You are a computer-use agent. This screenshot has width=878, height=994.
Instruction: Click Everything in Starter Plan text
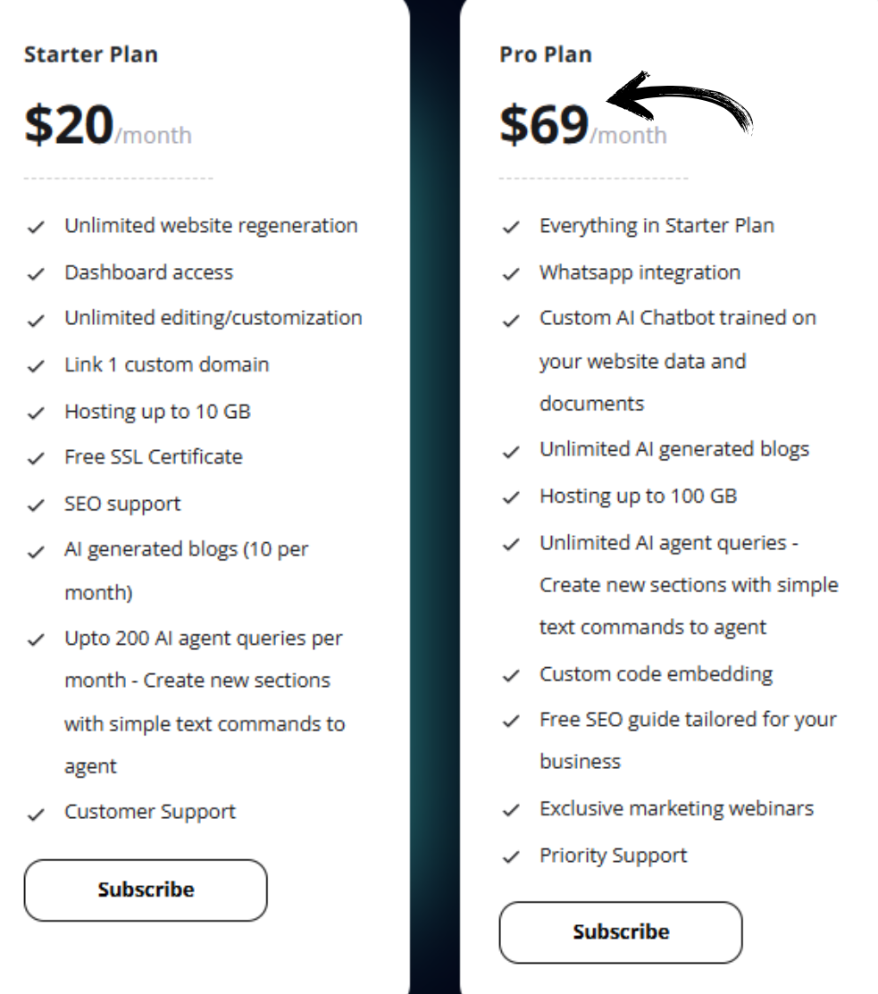point(656,226)
